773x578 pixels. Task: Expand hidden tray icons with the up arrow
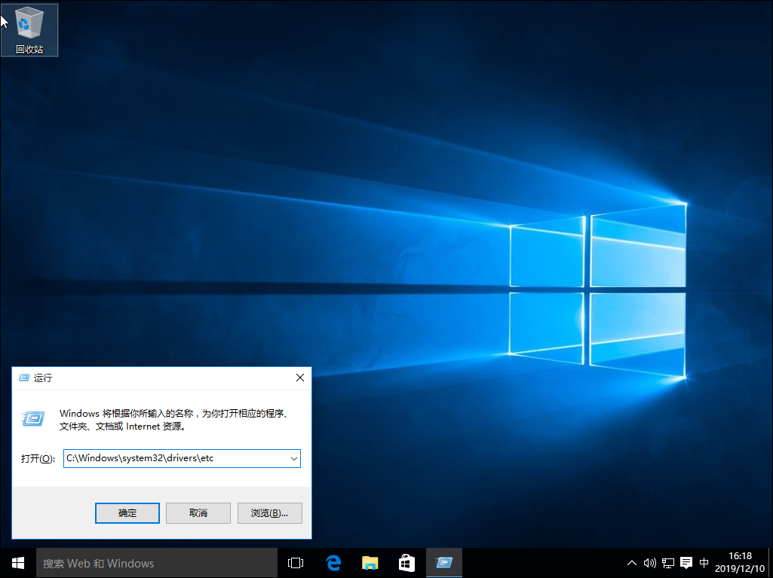pyautogui.click(x=631, y=562)
